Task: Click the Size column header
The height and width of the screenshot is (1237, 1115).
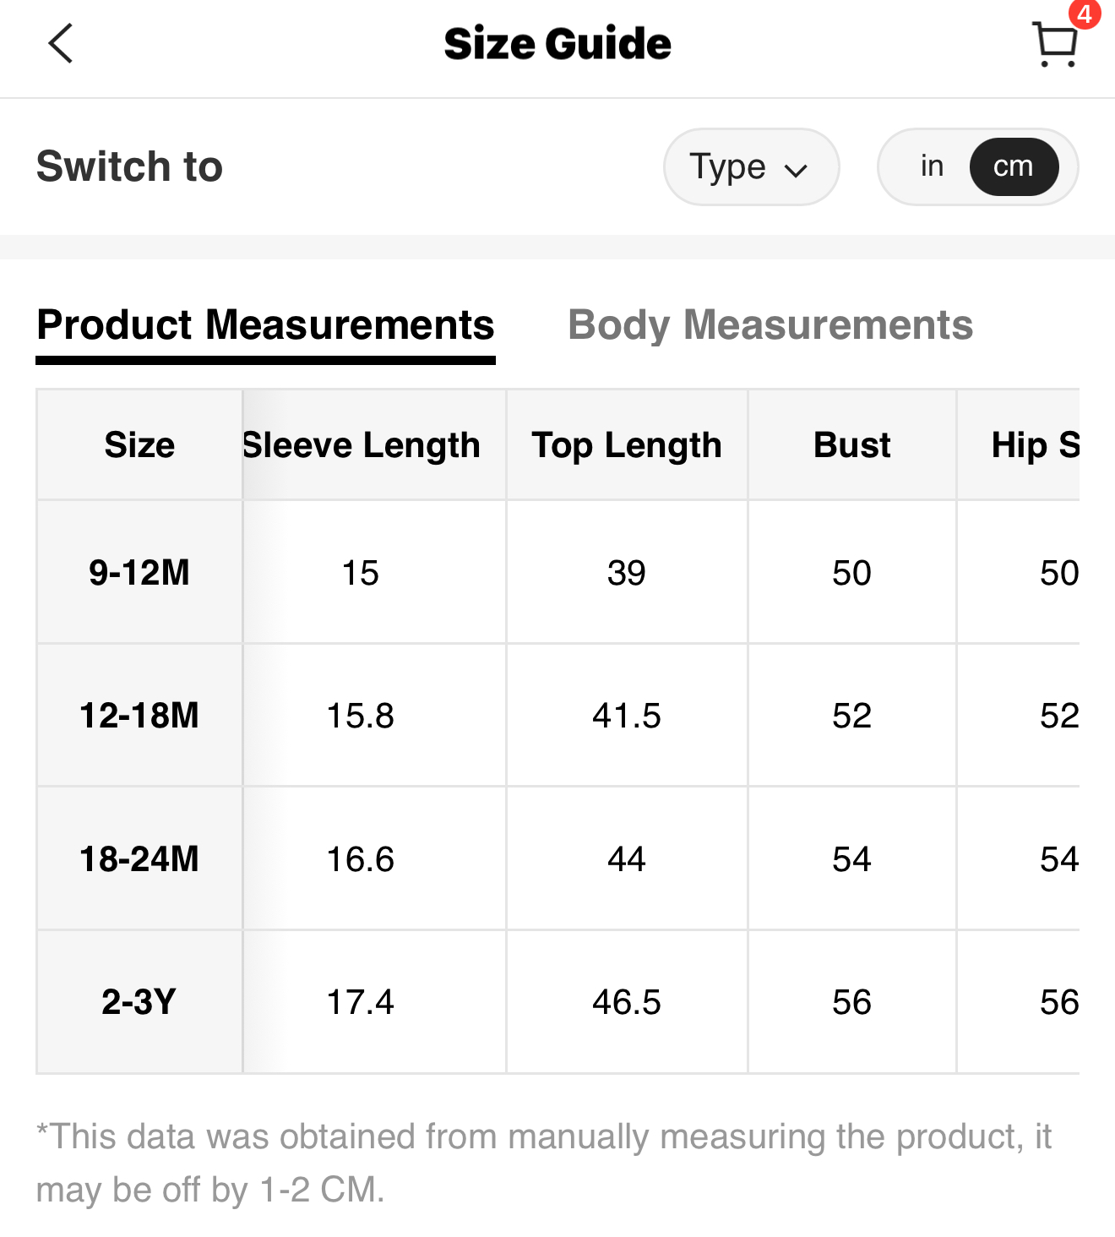Action: 139,445
